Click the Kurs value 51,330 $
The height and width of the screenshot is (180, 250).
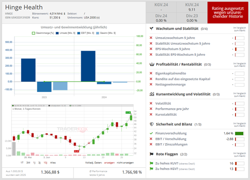(55, 17)
